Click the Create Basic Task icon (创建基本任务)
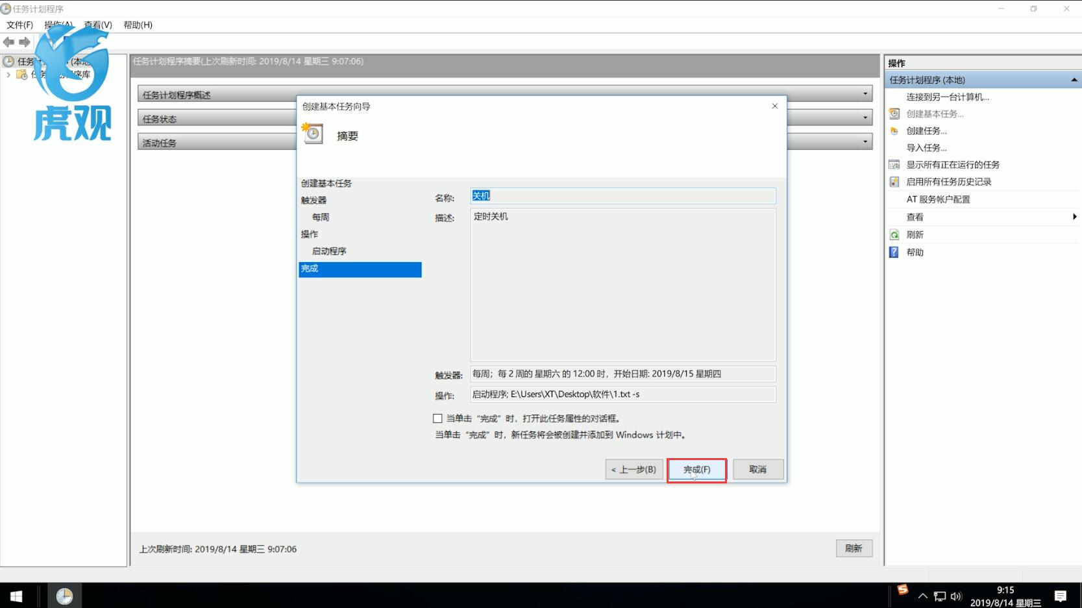This screenshot has width=1082, height=608. pyautogui.click(x=894, y=114)
